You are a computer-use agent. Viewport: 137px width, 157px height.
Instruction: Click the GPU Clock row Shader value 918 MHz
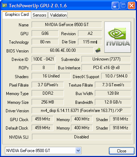coord(120,119)
